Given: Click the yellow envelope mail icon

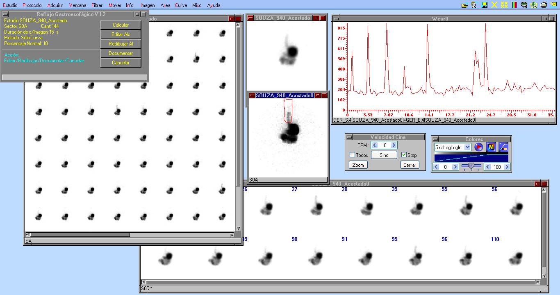Looking at the screenshot, I should [x=553, y=5].
